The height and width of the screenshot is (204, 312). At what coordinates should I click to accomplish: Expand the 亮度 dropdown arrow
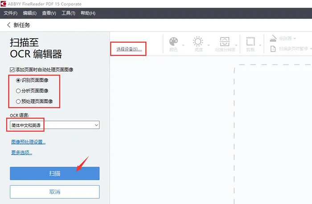pos(208,45)
